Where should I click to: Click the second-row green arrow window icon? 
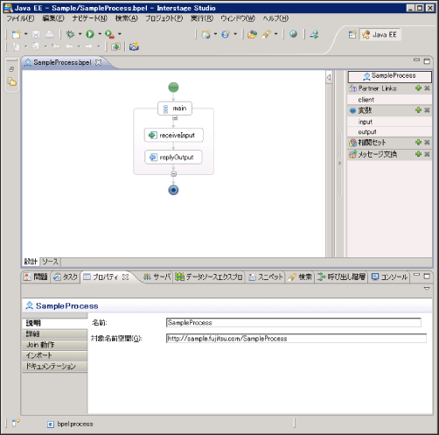(x=115, y=46)
